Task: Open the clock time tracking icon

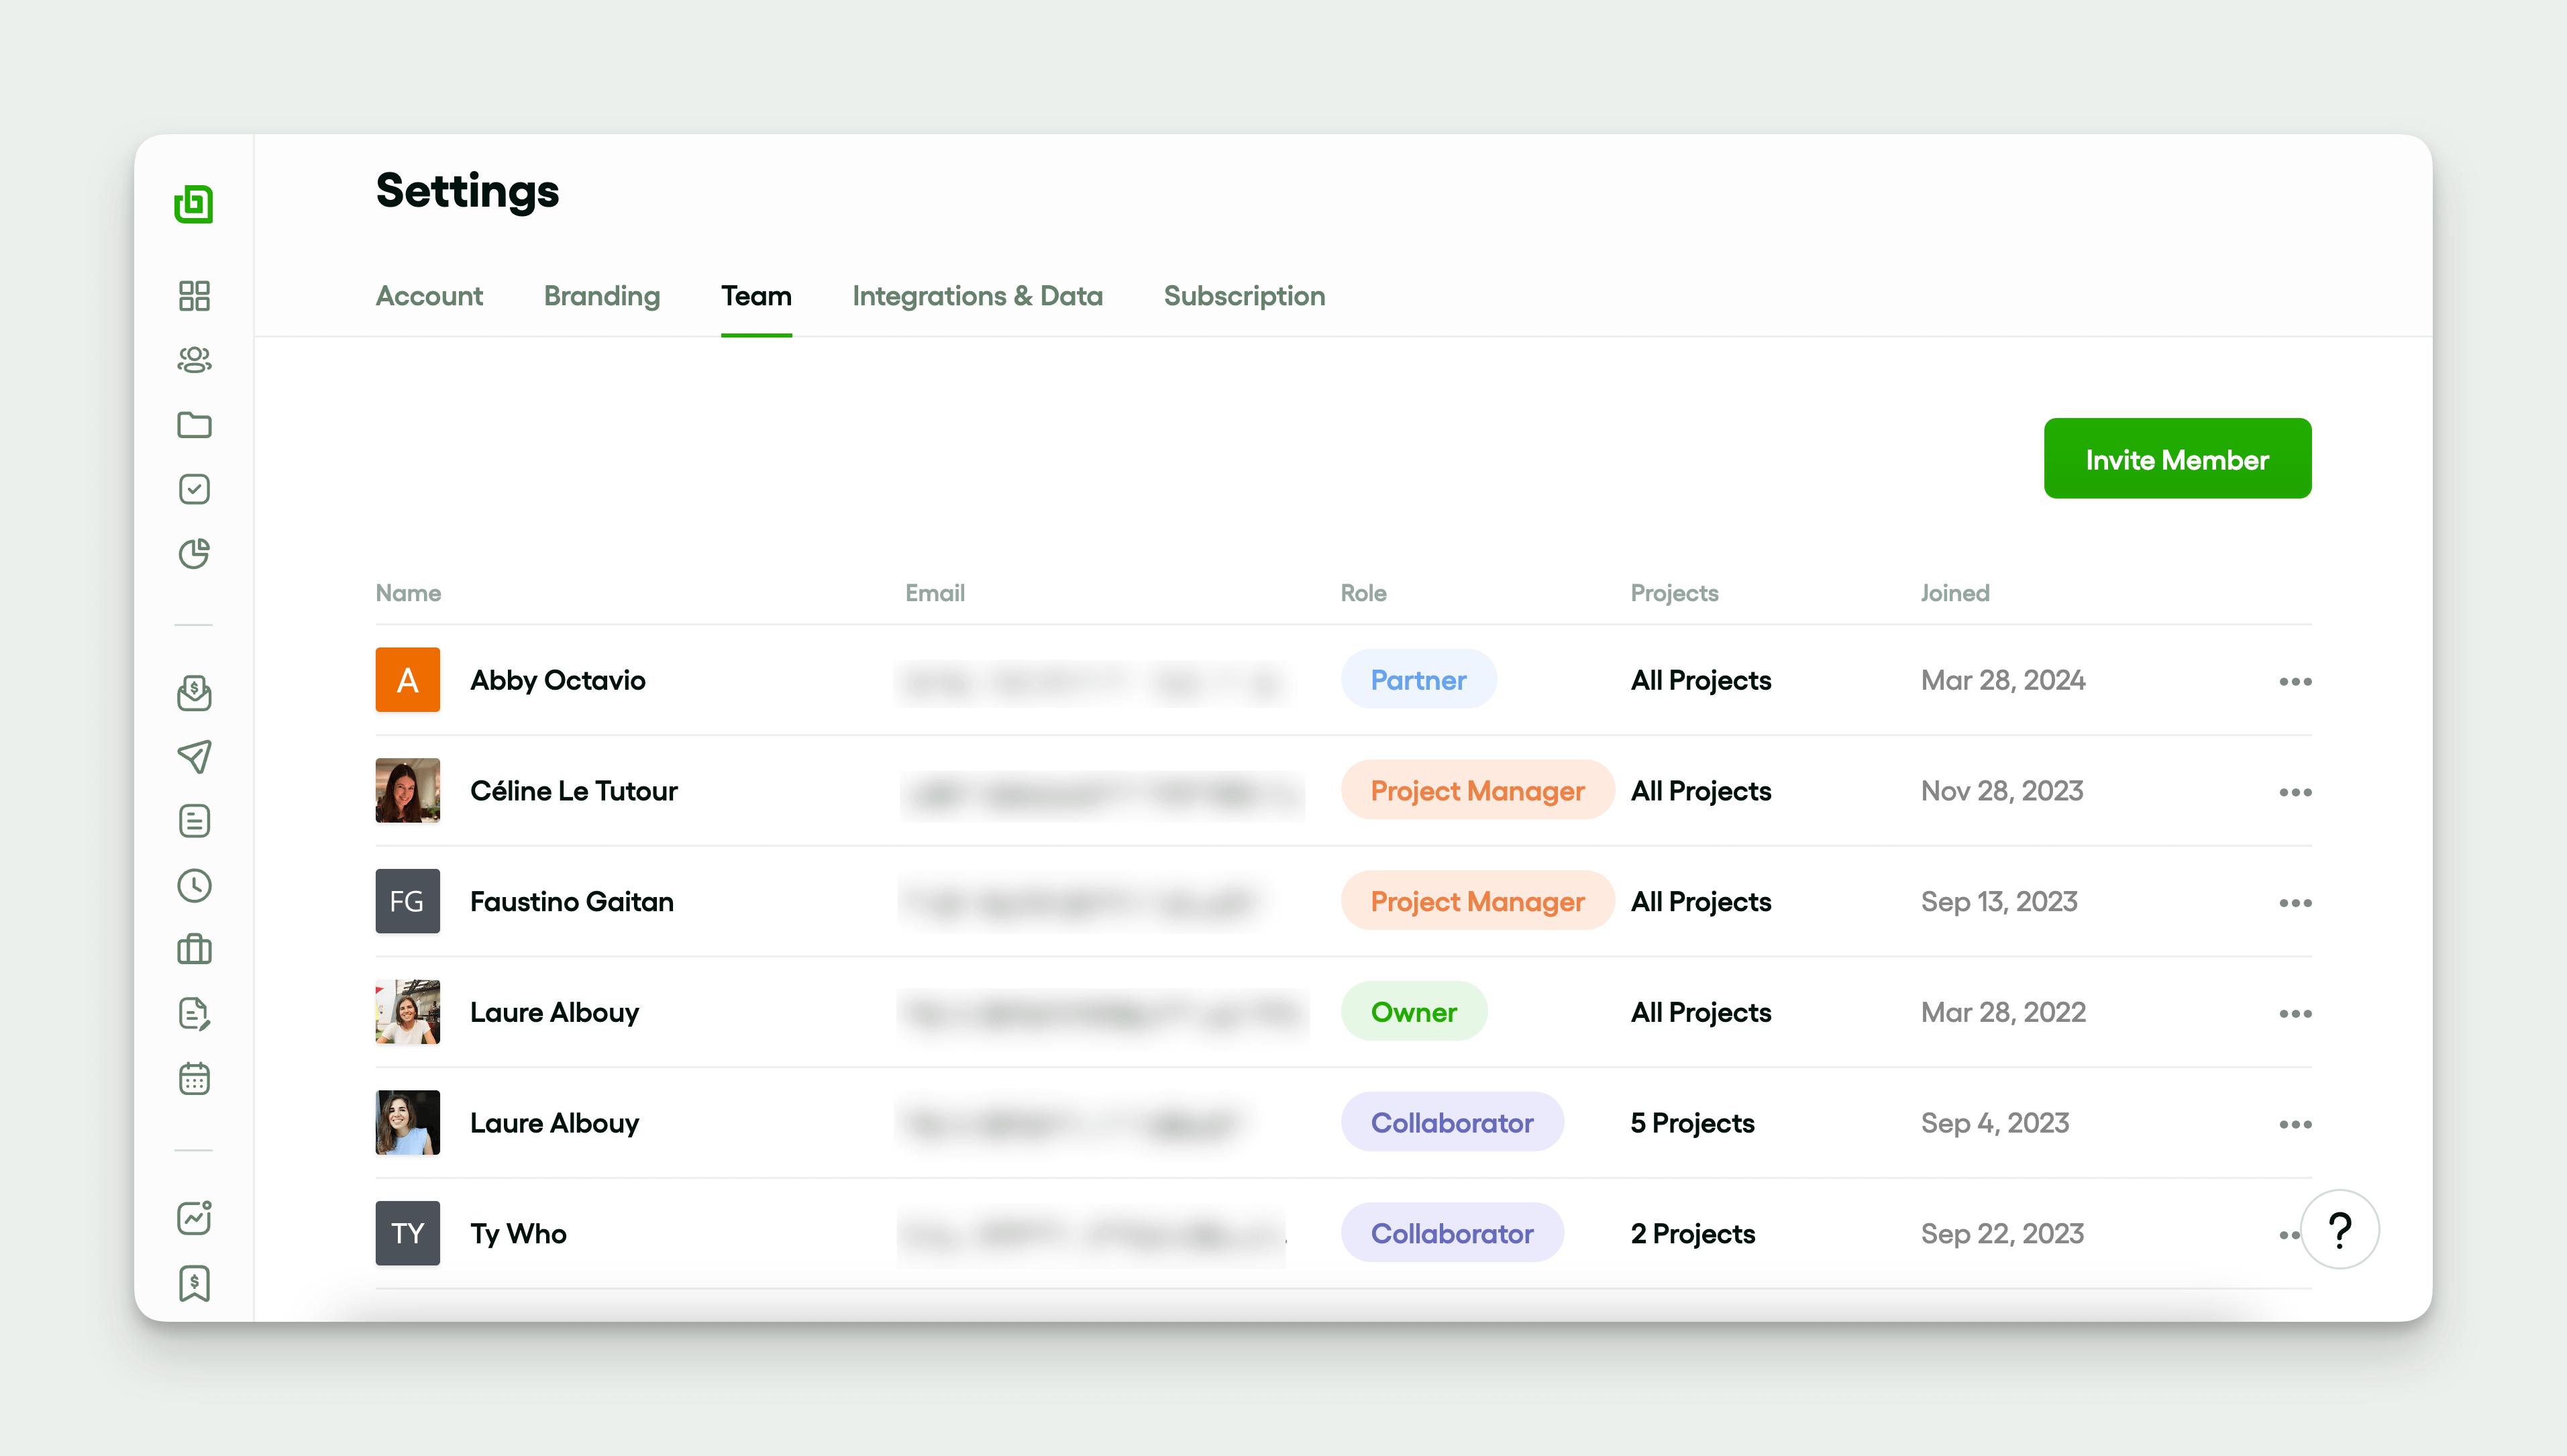Action: click(194, 886)
